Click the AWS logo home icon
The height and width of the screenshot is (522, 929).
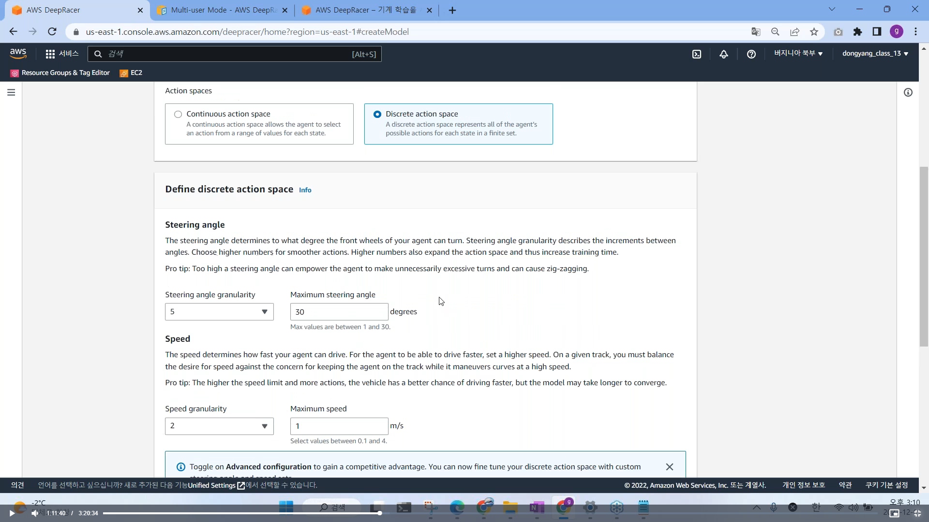[x=18, y=53]
